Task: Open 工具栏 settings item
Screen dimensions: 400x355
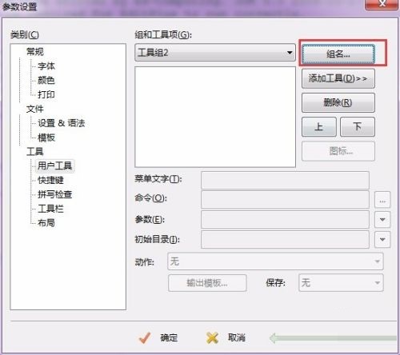Action: tap(50, 209)
